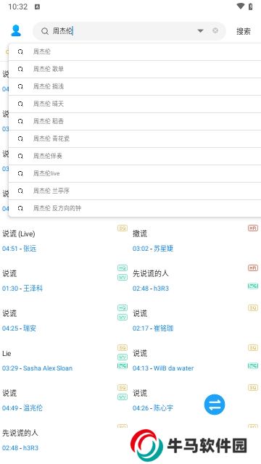Open artist link Sasha Alex Sloan
Viewport: 261px width, 464px height.
pos(48,368)
